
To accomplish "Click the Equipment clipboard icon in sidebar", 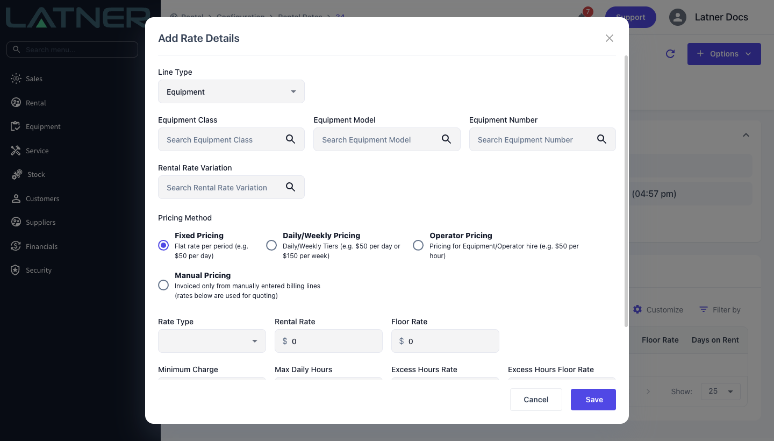I will [16, 126].
